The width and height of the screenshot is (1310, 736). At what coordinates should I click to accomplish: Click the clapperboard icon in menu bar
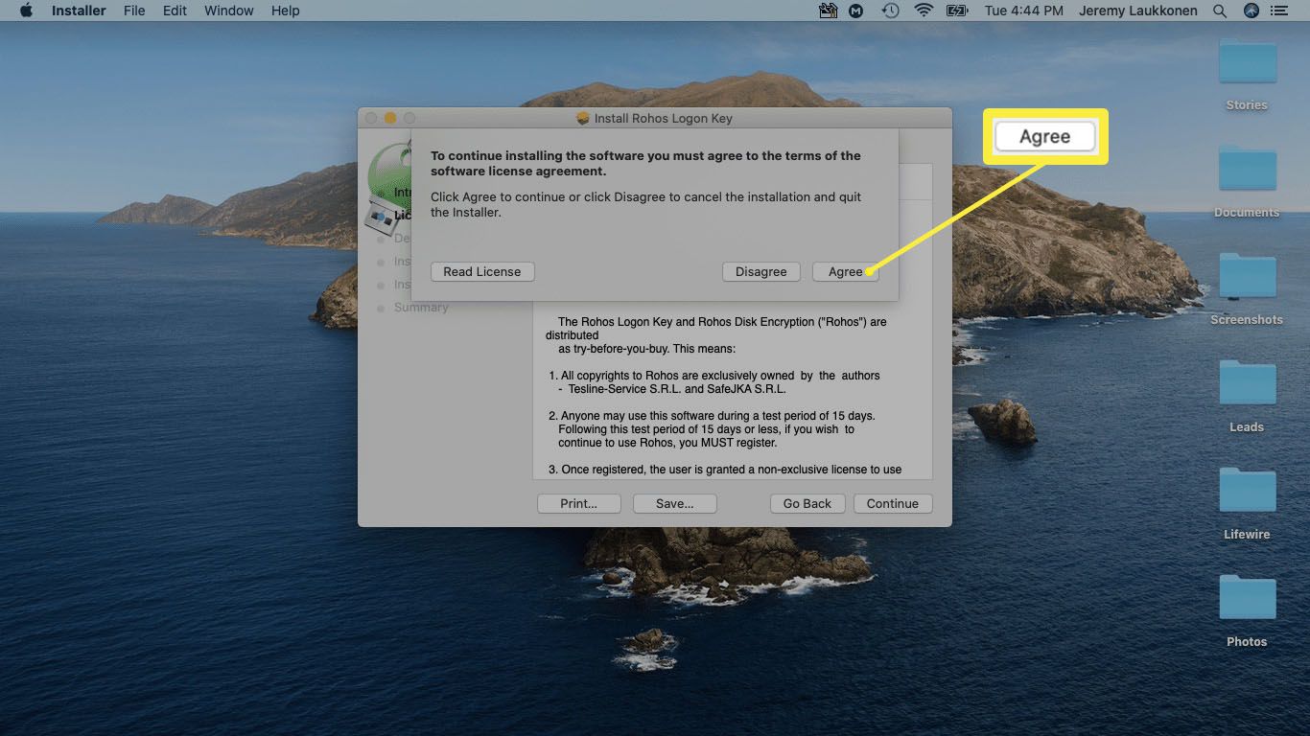pyautogui.click(x=829, y=11)
